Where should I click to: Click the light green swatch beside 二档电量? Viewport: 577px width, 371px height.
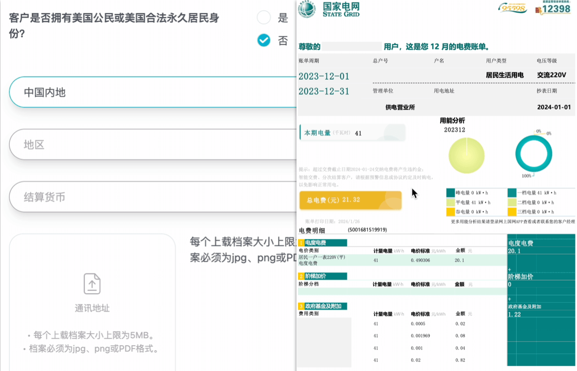(x=512, y=202)
